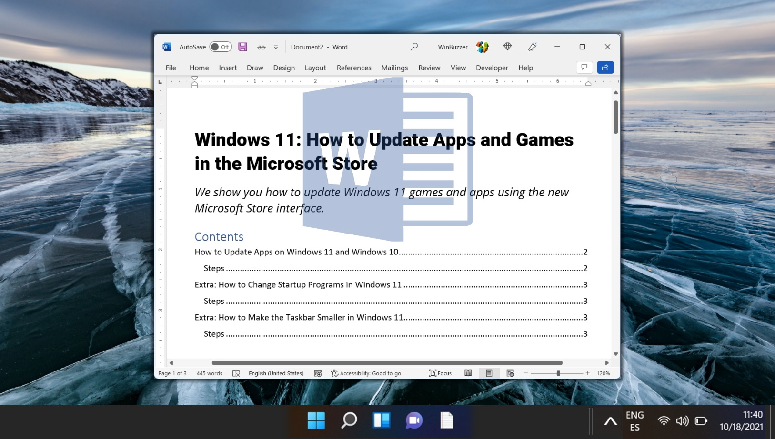Open the Mailings tab
The image size is (775, 439).
tap(394, 68)
